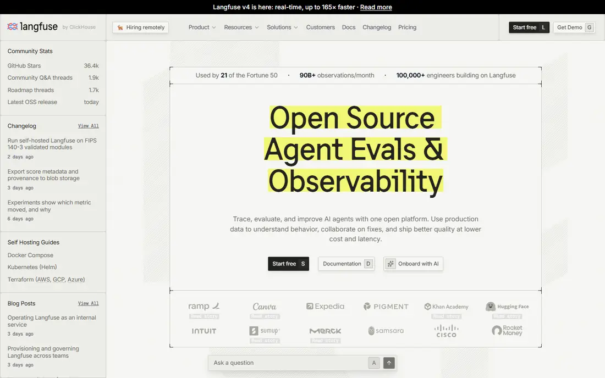Click the Get Demo button
605x378 pixels.
pyautogui.click(x=574, y=27)
